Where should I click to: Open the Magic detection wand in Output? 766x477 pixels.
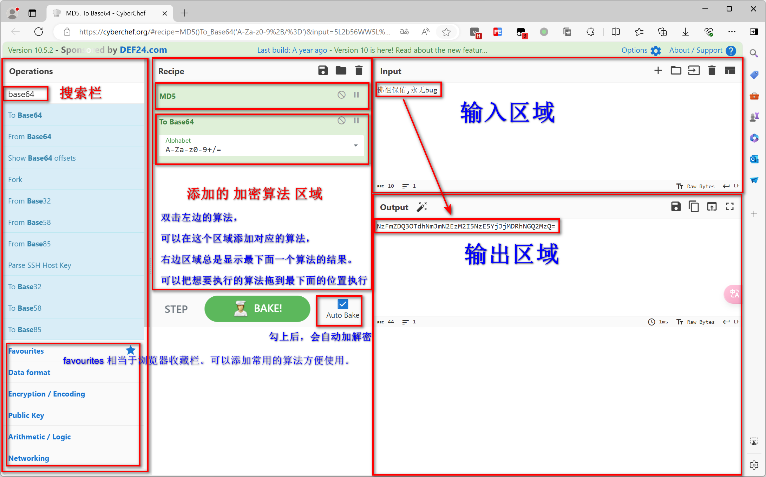(422, 207)
